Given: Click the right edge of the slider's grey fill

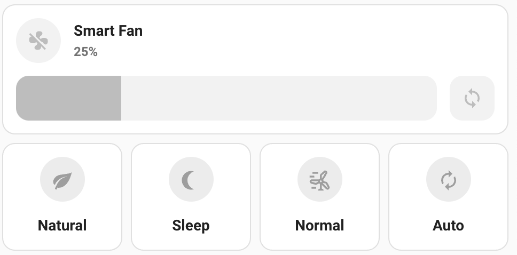Looking at the screenshot, I should [120, 98].
